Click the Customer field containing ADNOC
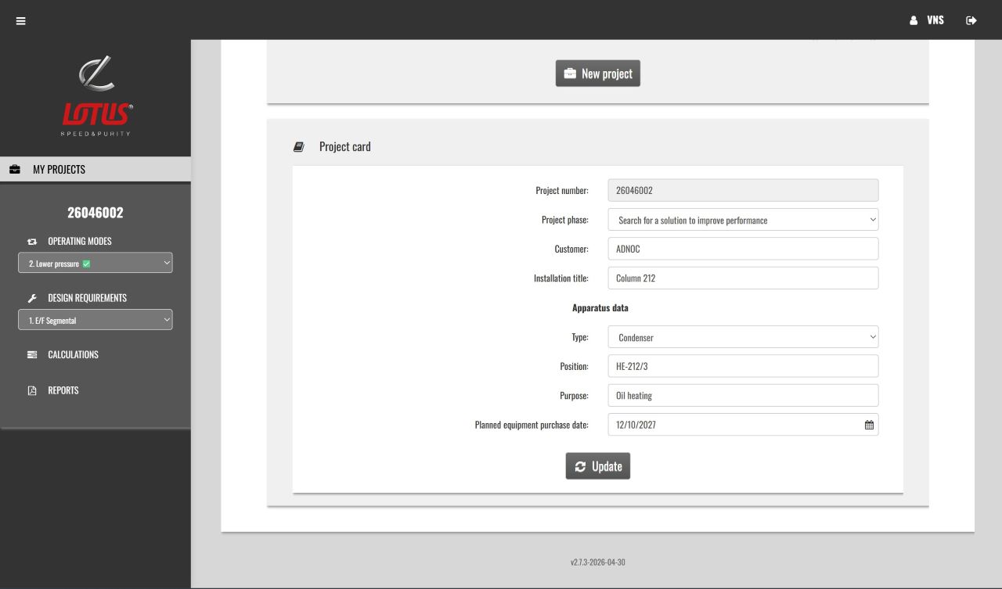This screenshot has width=1002, height=589. coord(743,249)
